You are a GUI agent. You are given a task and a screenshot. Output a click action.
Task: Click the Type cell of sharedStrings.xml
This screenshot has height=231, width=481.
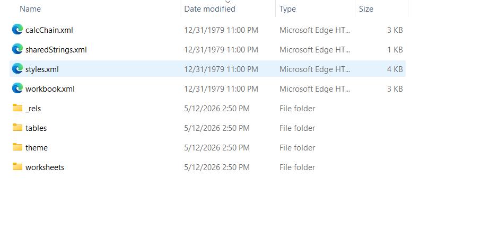point(314,50)
